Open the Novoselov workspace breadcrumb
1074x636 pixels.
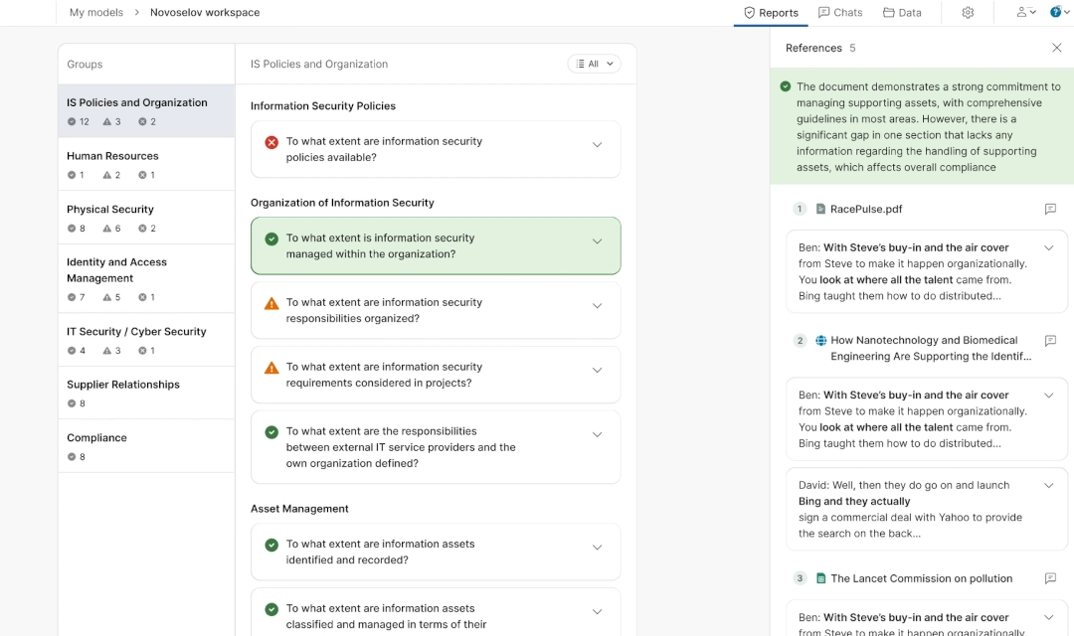tap(204, 12)
